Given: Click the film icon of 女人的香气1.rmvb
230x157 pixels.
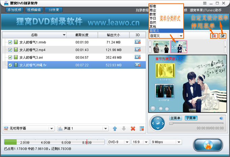Looking at the screenshot, I should [16, 42].
